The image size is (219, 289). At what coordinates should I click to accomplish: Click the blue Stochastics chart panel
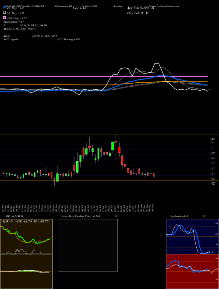pyautogui.click(x=192, y=236)
